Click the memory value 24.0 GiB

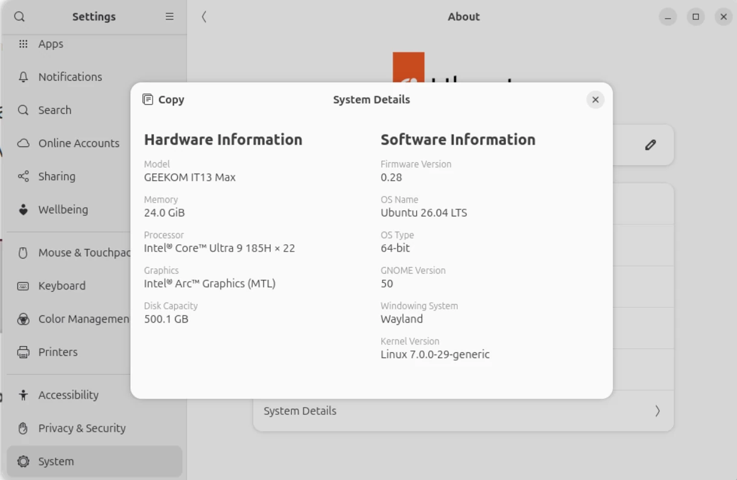[165, 213]
